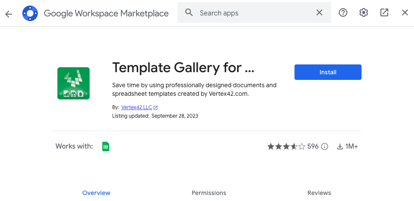Click the 'September 28, 2023' listing date
Image resolution: width=414 pixels, height=201 pixels.
(x=175, y=116)
